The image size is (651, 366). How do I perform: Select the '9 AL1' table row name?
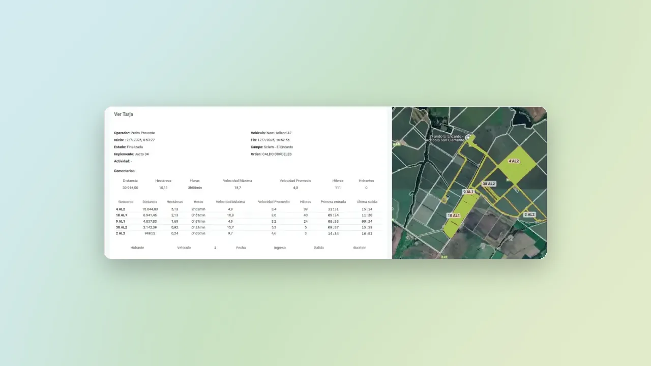(121, 221)
